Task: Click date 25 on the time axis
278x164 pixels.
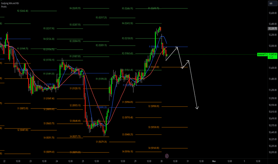Action: [x=83, y=161]
